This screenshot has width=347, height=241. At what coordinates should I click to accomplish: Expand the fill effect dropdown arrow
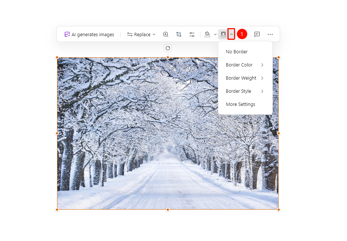pos(215,34)
